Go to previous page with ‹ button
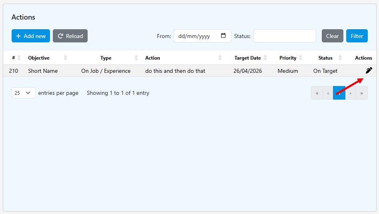The height and width of the screenshot is (214, 379). [x=328, y=93]
